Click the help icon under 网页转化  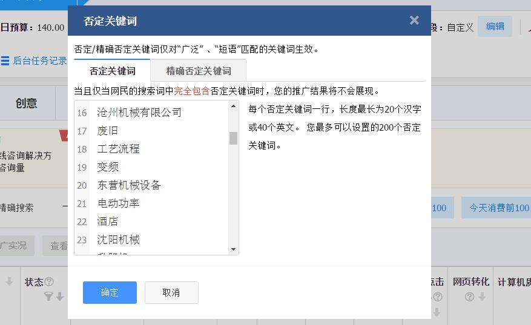[x=469, y=297]
